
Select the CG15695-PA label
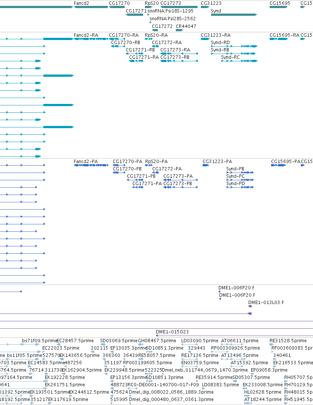point(285,162)
